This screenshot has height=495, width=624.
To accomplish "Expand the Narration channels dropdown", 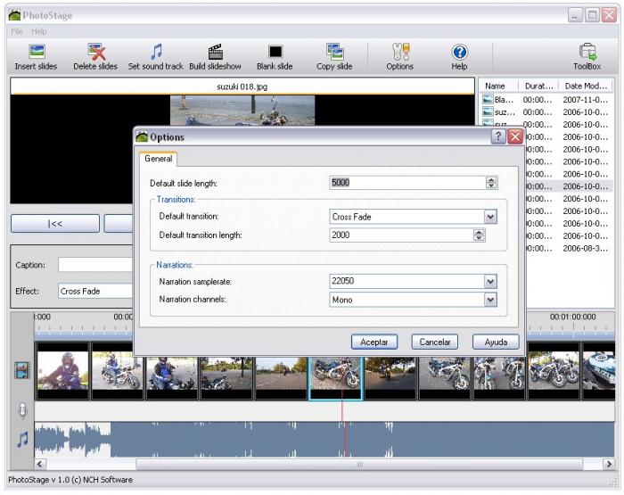I will click(490, 300).
